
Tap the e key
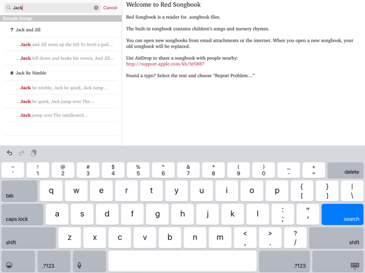pyautogui.click(x=101, y=191)
